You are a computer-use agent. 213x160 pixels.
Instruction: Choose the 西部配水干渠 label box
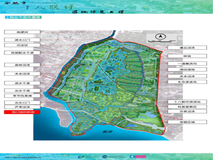(22, 53)
